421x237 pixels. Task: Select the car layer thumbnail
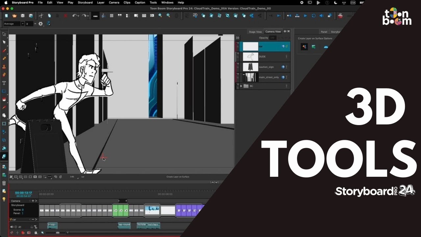(251, 46)
